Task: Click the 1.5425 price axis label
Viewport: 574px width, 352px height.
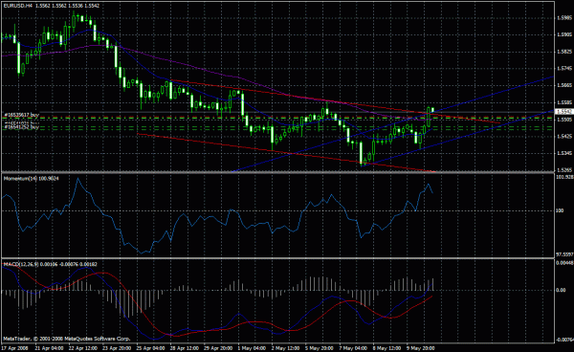Action: point(564,136)
